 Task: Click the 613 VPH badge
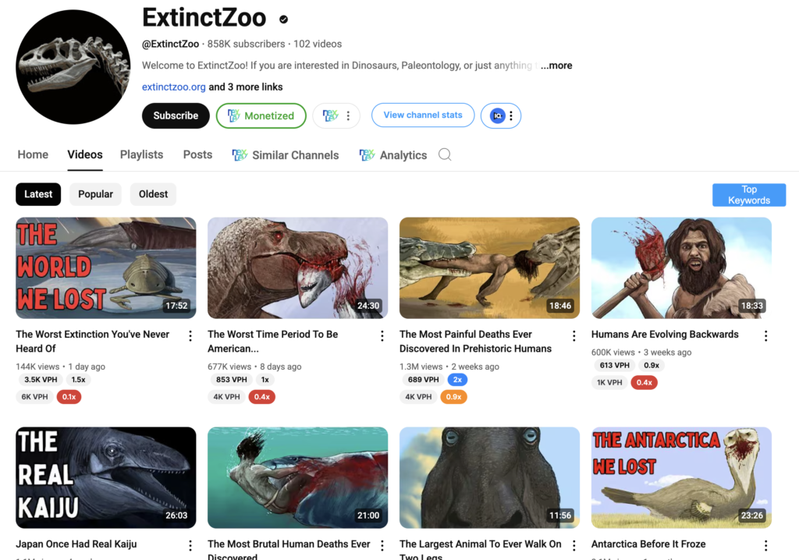615,365
